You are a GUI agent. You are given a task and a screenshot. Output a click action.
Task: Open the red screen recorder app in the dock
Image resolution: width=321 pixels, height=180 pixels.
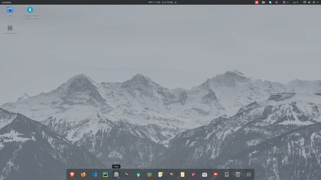(216, 174)
